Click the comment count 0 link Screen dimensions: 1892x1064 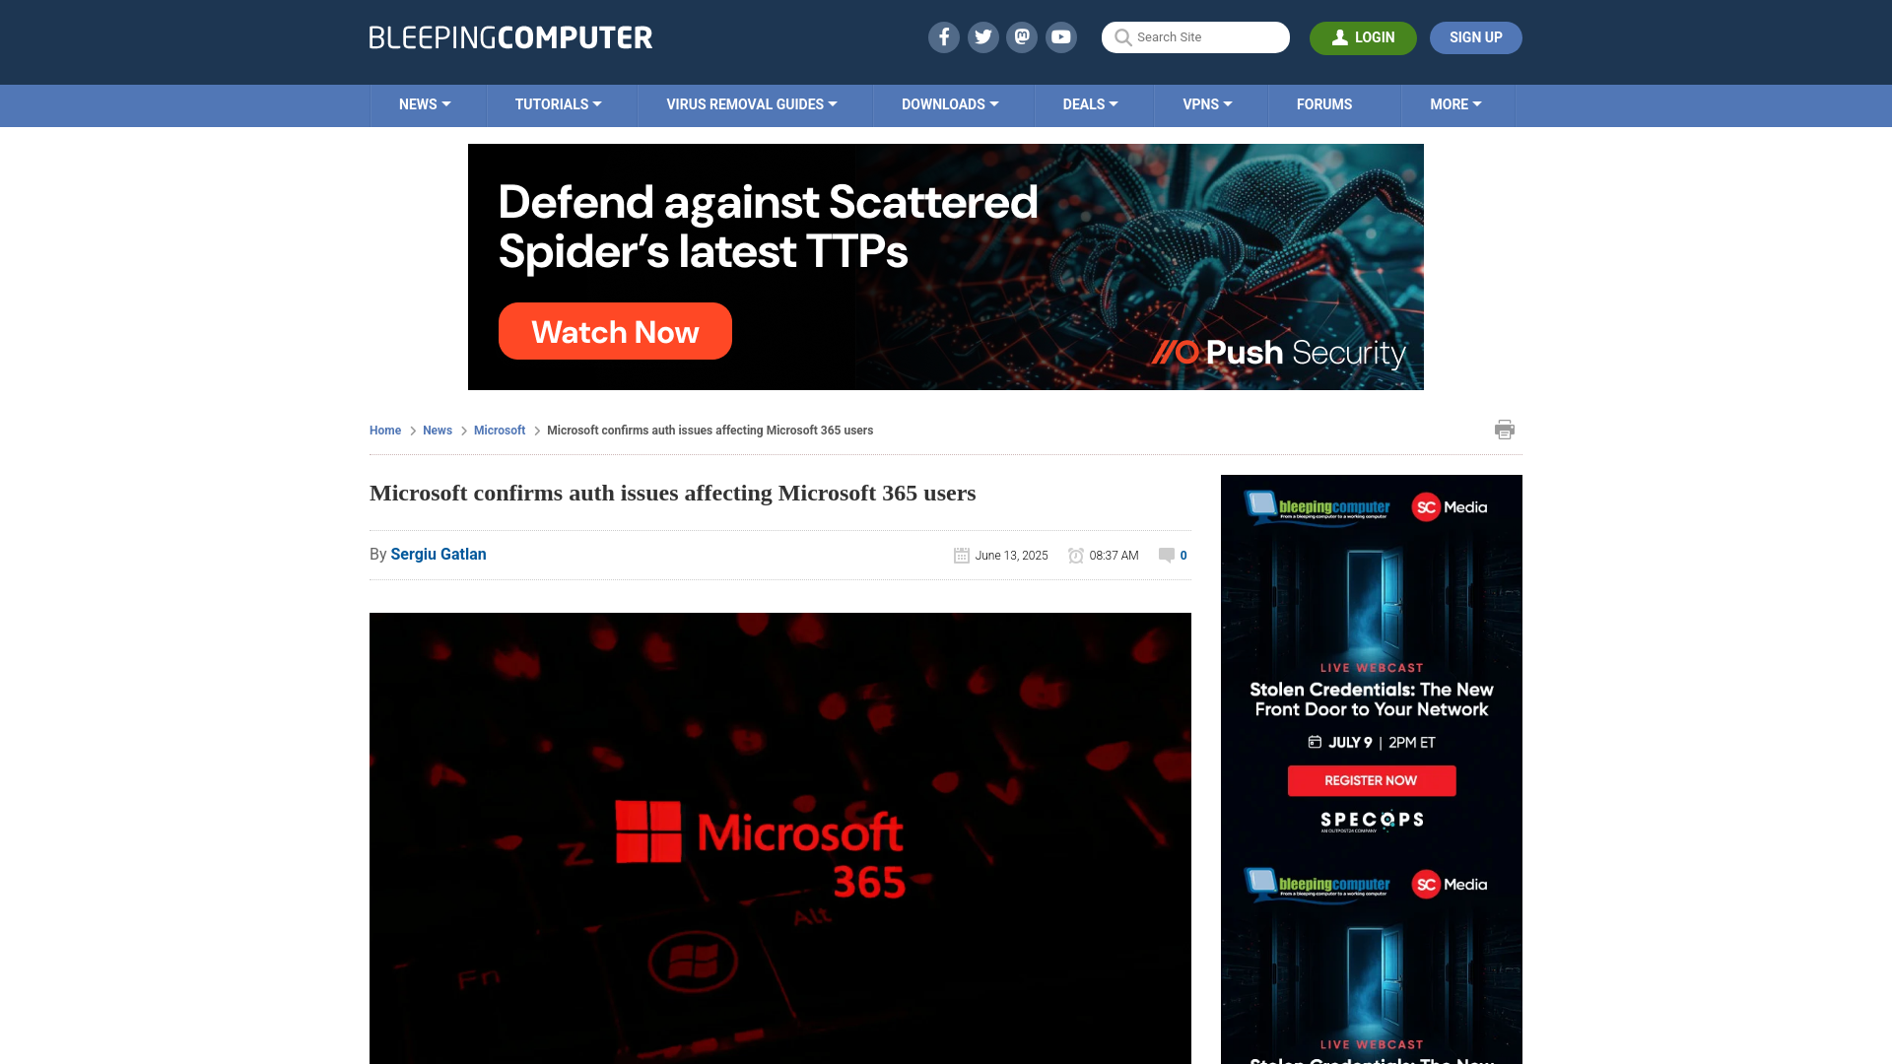pos(1183,556)
